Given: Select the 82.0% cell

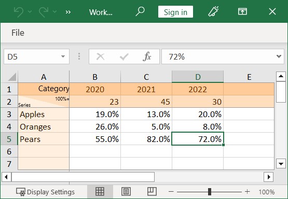Looking at the screenshot, I should click(x=146, y=139).
